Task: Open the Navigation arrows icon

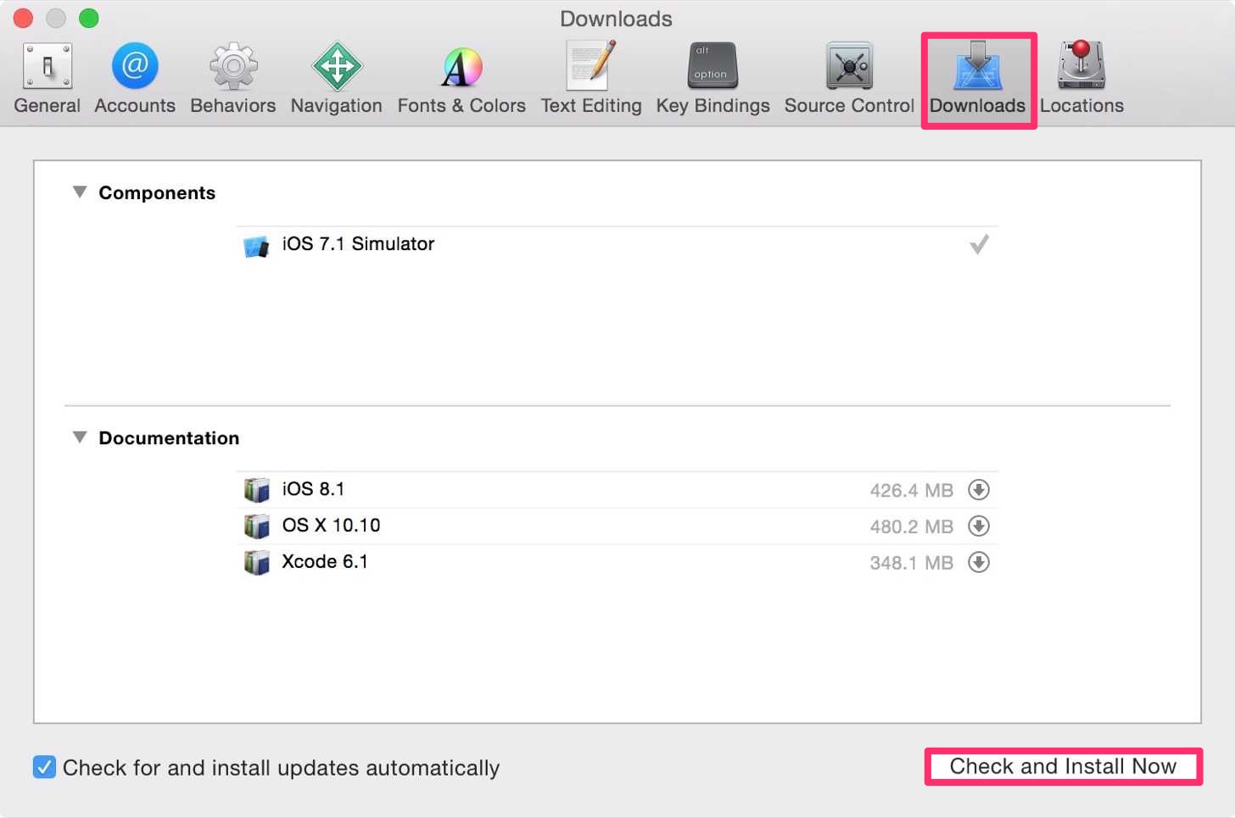Action: pos(337,66)
